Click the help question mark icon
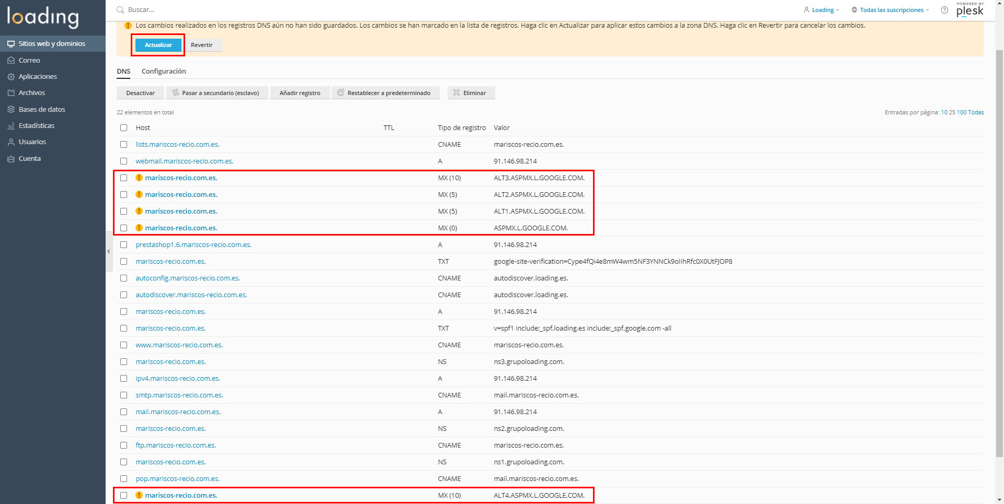1004x504 pixels. click(x=944, y=10)
